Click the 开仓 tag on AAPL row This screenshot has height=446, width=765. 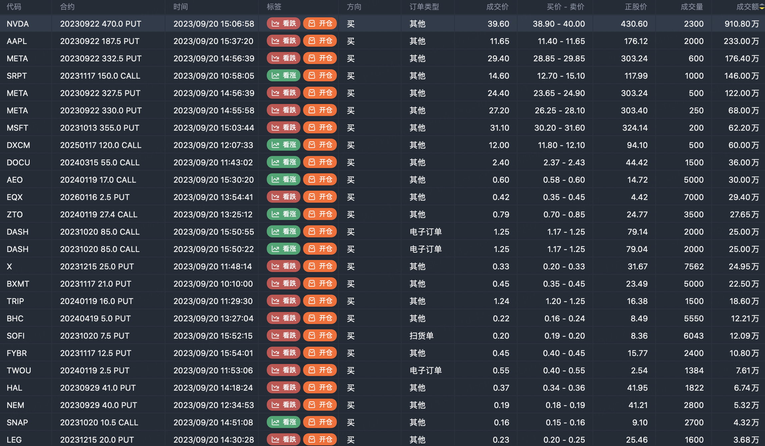(320, 41)
